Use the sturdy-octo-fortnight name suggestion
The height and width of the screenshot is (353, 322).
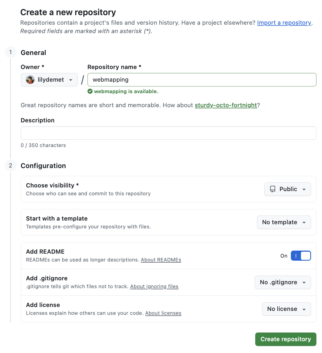(226, 105)
